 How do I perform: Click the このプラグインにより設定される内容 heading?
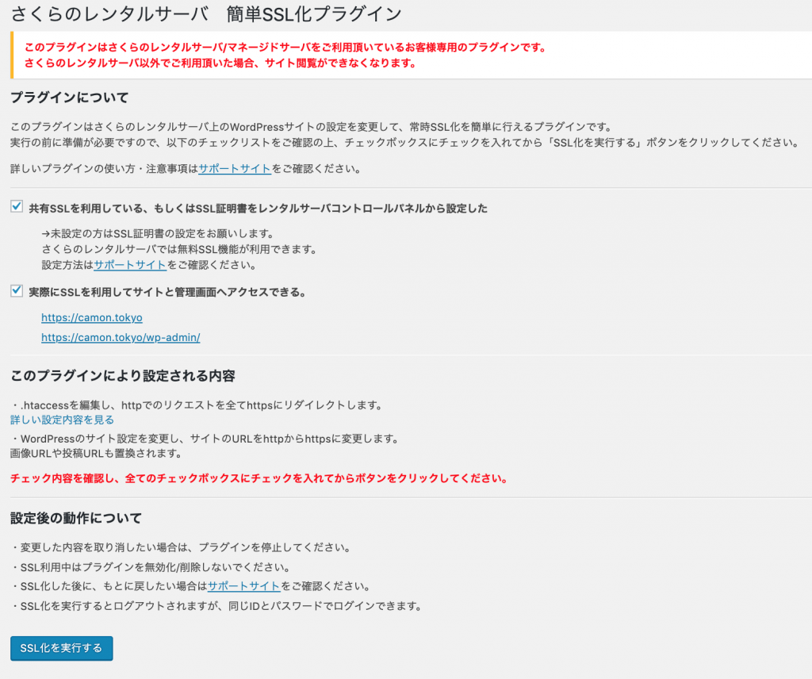point(123,375)
